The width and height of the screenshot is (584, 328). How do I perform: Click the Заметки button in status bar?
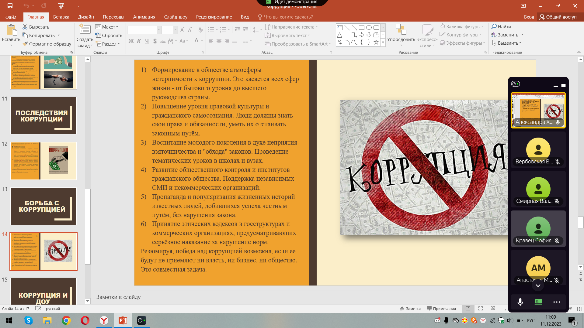pos(410,309)
